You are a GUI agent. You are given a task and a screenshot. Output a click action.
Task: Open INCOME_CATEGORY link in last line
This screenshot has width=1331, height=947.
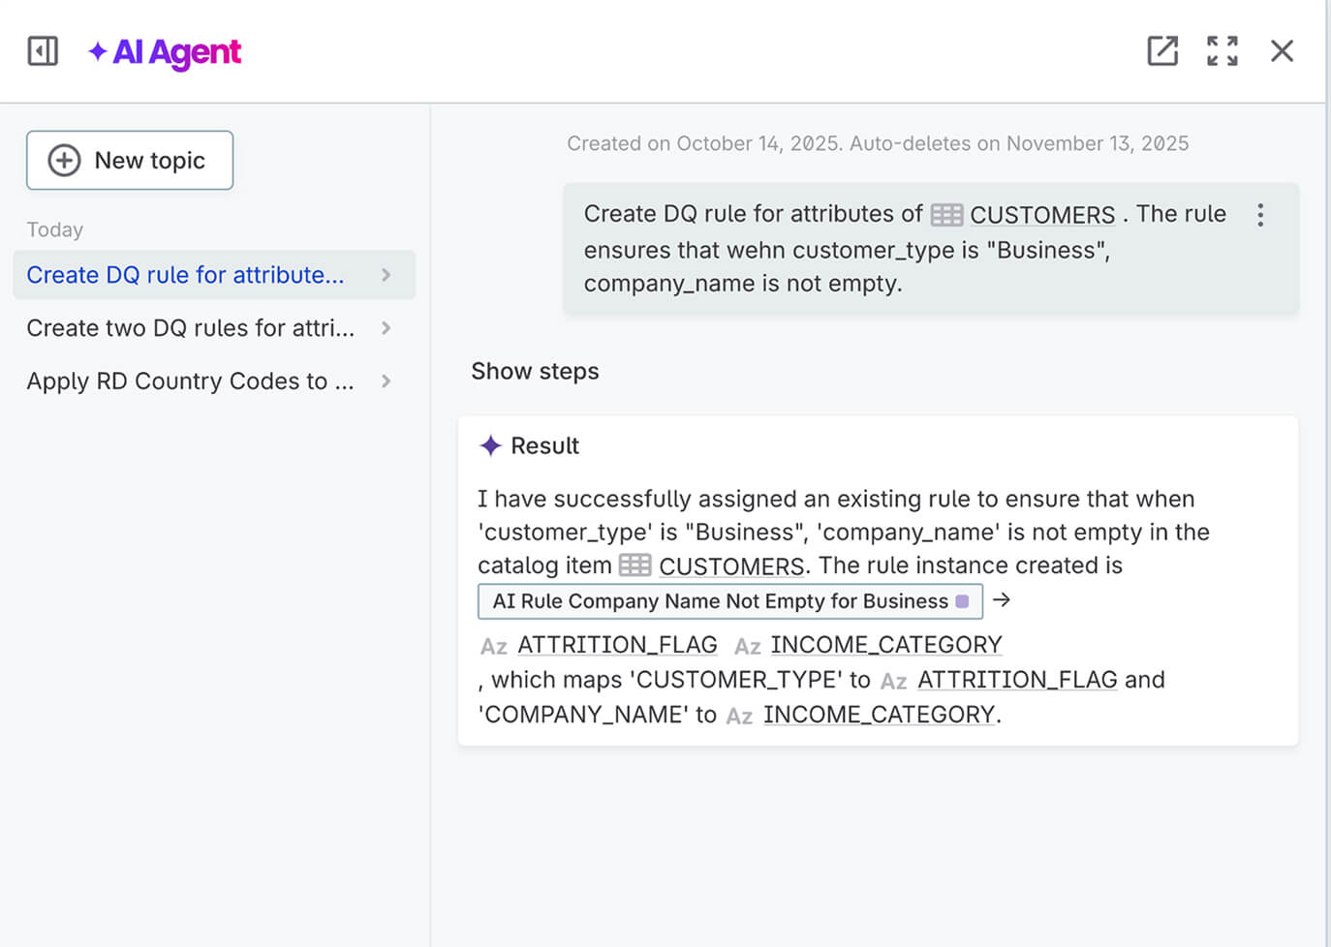click(879, 715)
